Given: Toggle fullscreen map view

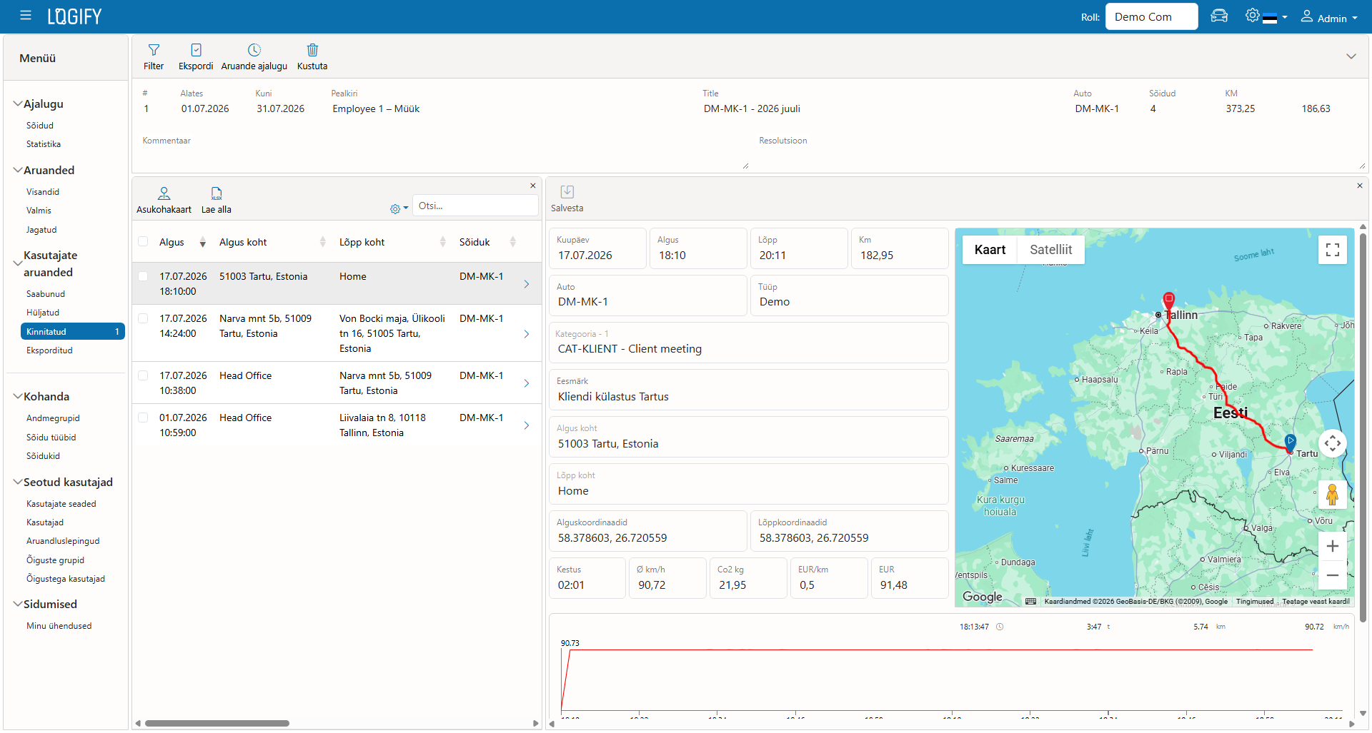Looking at the screenshot, I should pyautogui.click(x=1333, y=250).
